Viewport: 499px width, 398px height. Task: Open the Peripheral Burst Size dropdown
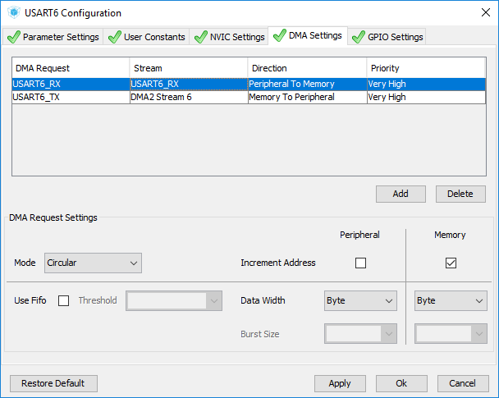pos(360,334)
